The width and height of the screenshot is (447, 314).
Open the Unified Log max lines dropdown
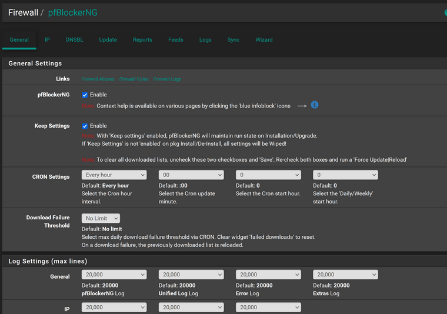point(191,275)
